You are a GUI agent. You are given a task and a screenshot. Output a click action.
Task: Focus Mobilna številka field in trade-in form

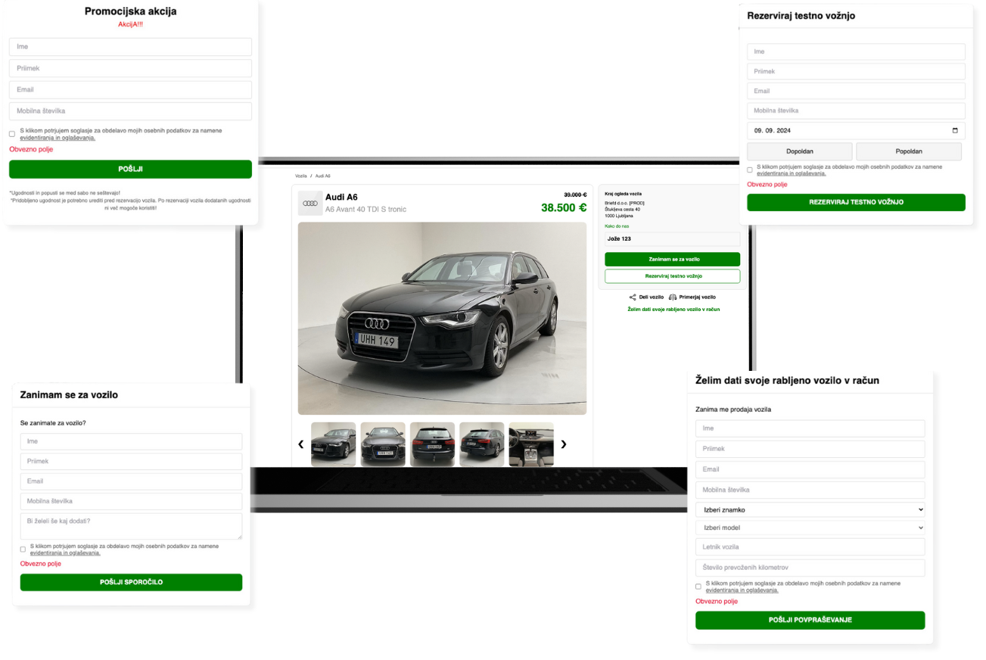click(810, 490)
